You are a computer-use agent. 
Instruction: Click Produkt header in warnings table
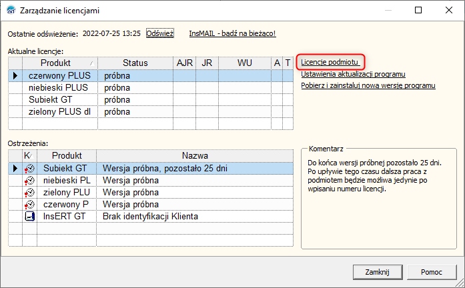[67, 156]
